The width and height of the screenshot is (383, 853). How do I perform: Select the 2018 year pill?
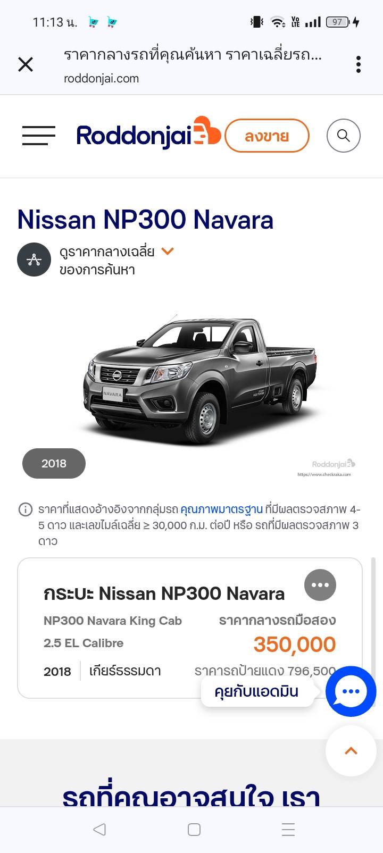[x=54, y=463]
